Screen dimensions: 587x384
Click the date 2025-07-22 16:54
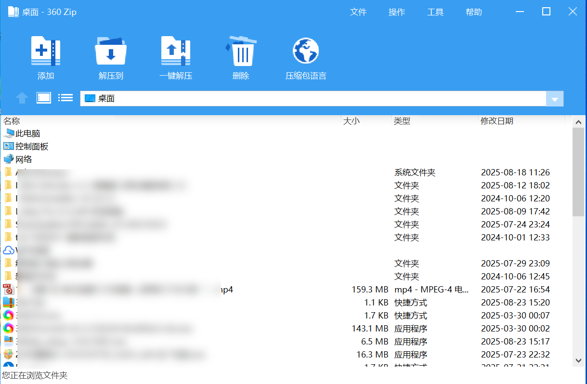point(515,290)
